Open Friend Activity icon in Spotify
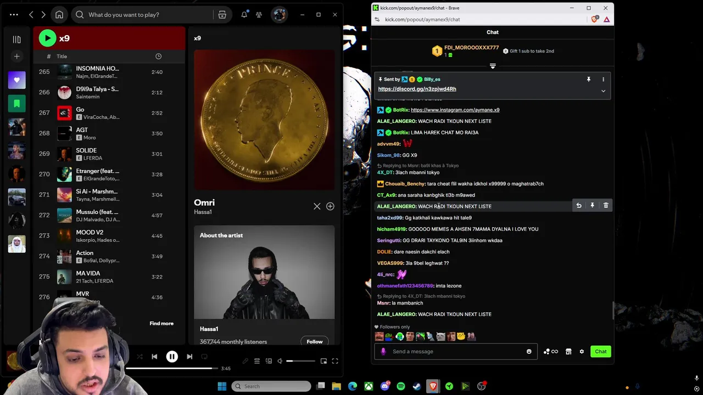The height and width of the screenshot is (395, 703). point(259,15)
